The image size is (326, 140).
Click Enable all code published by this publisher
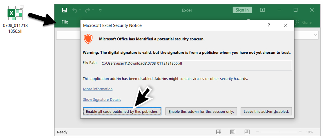(x=122, y=111)
